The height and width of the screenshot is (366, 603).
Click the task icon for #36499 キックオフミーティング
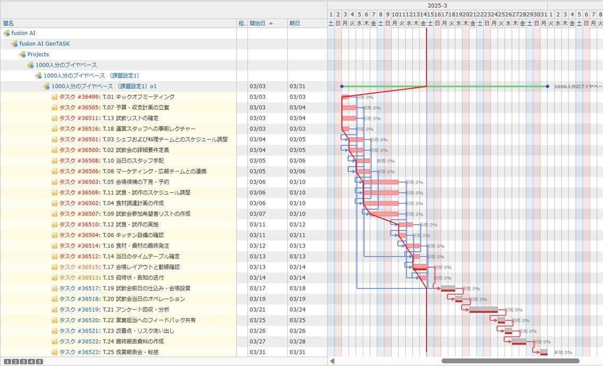tap(54, 97)
